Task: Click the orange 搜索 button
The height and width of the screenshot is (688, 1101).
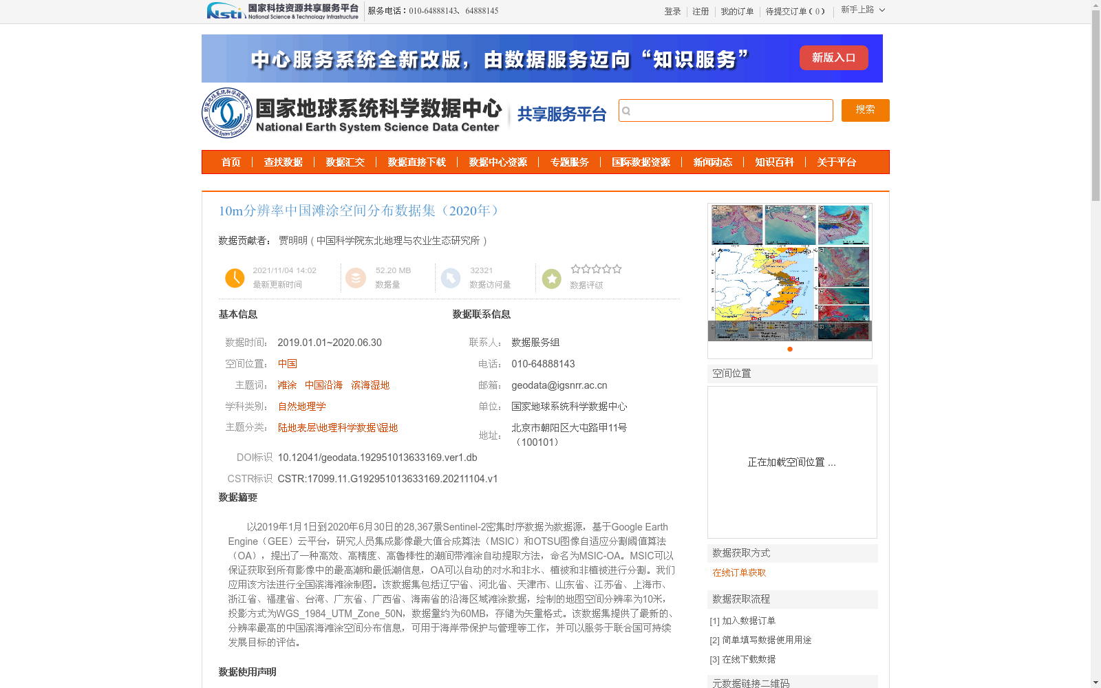Action: tap(865, 110)
